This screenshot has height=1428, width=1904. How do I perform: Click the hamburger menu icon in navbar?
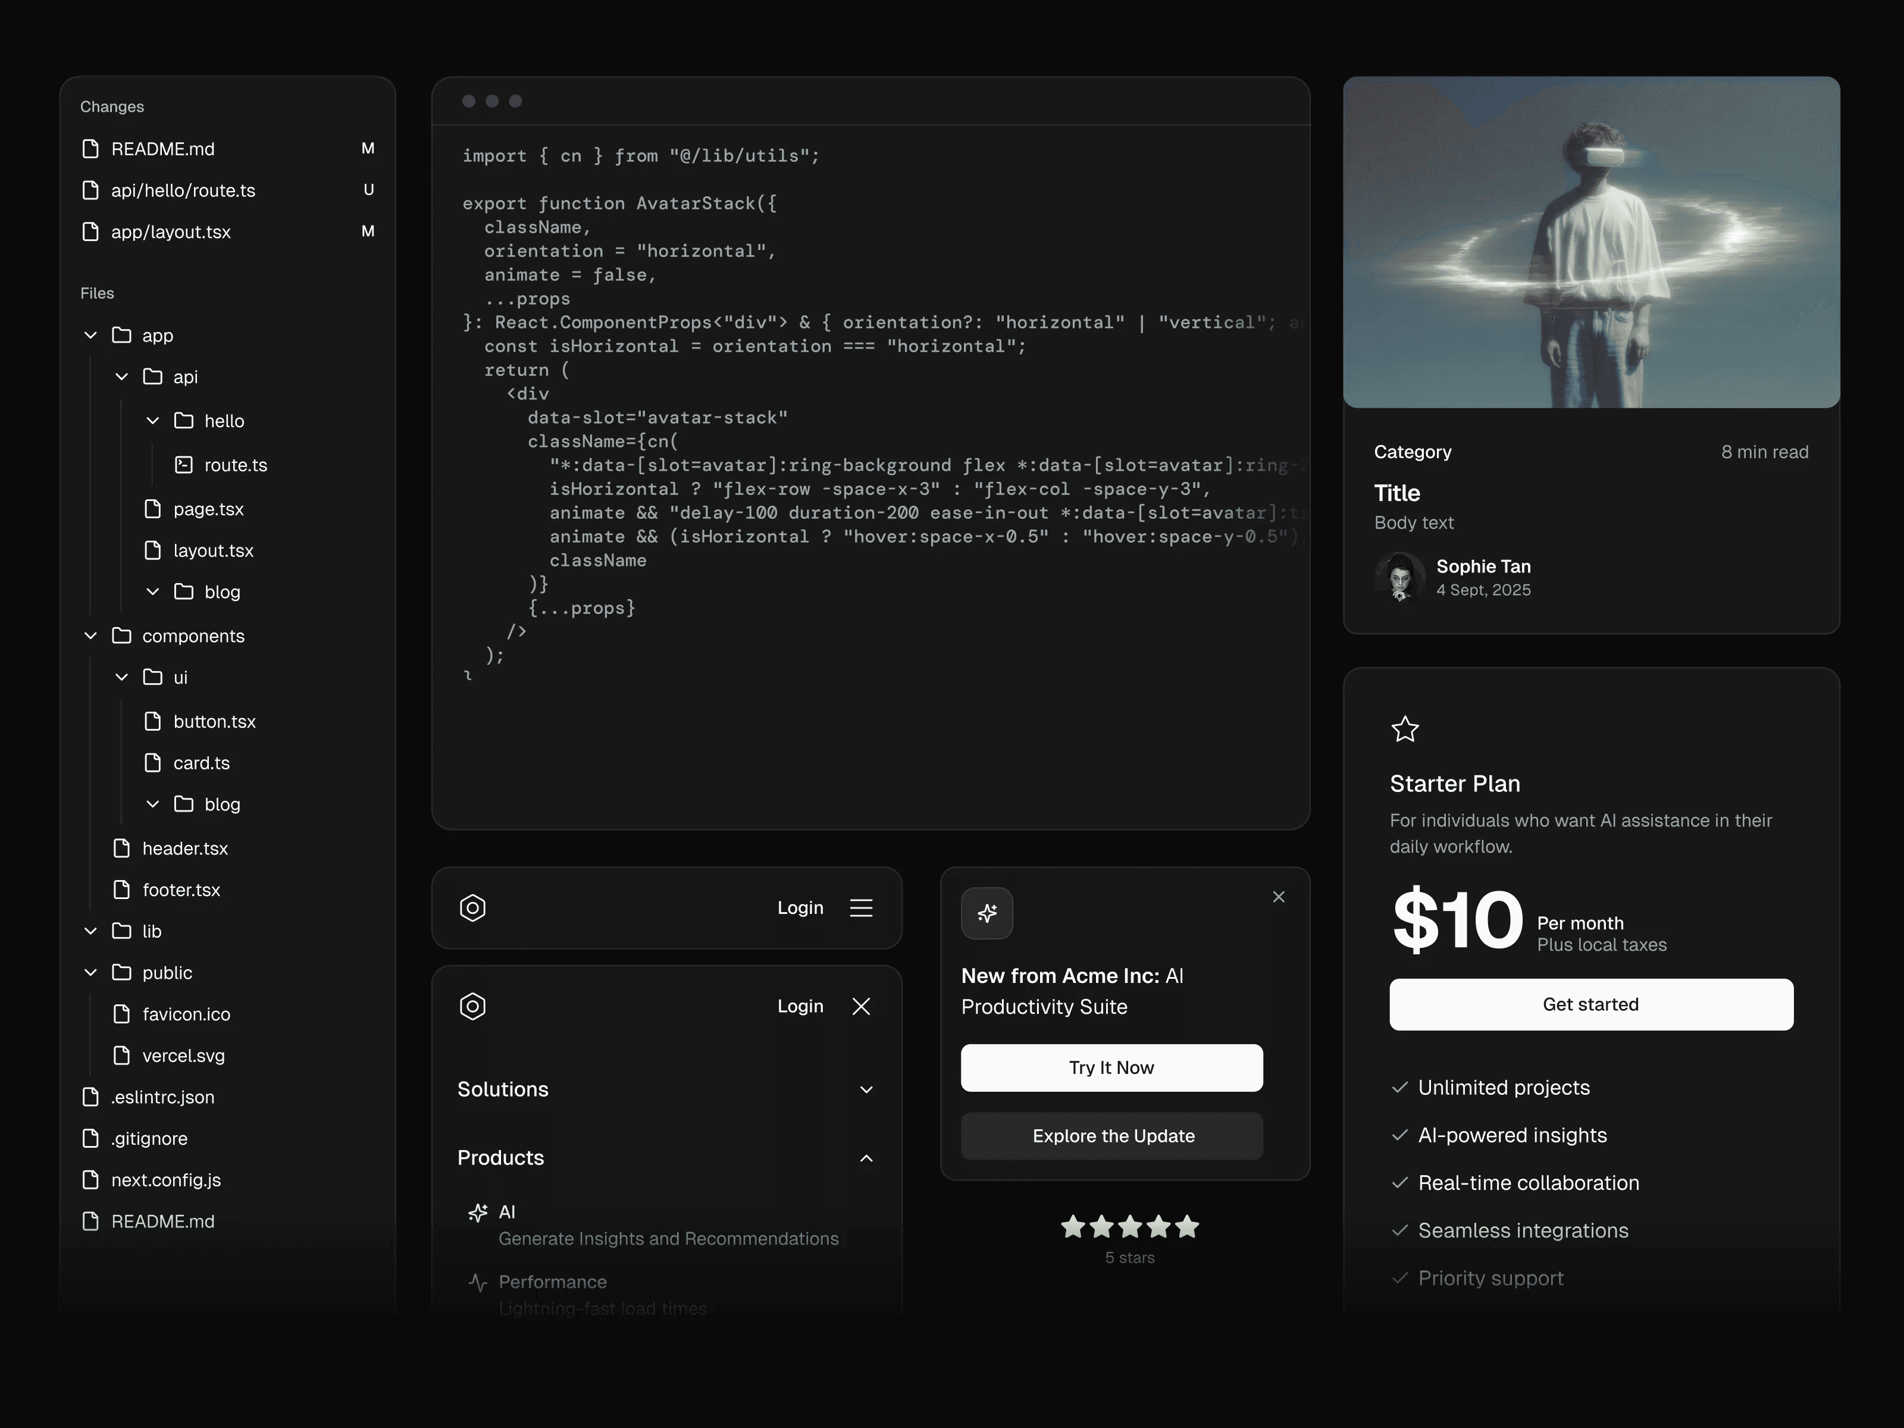(861, 908)
